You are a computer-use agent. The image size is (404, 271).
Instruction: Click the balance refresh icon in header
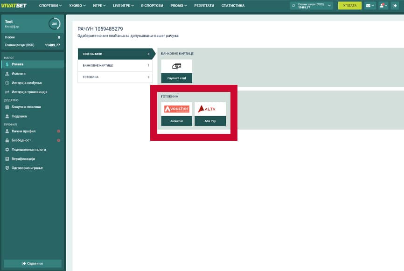[x=293, y=6]
